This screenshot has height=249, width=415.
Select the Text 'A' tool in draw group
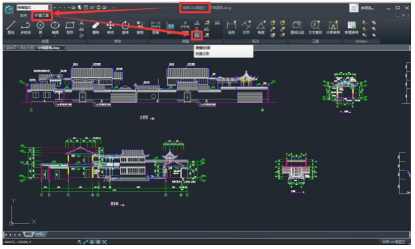click(82, 23)
